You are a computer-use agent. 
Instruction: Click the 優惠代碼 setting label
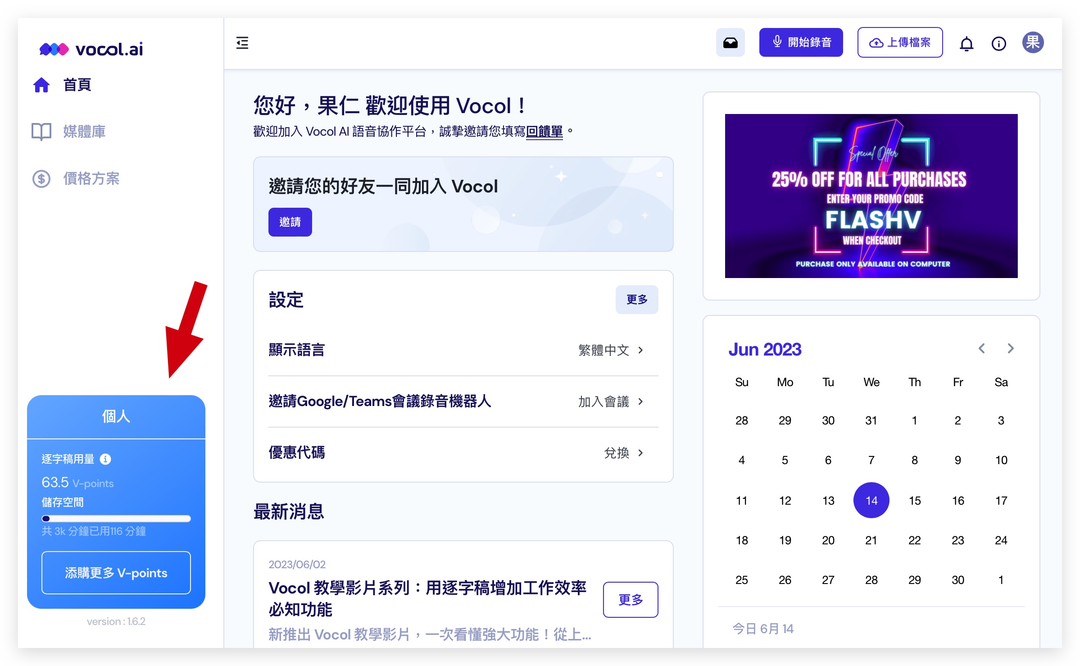point(297,453)
